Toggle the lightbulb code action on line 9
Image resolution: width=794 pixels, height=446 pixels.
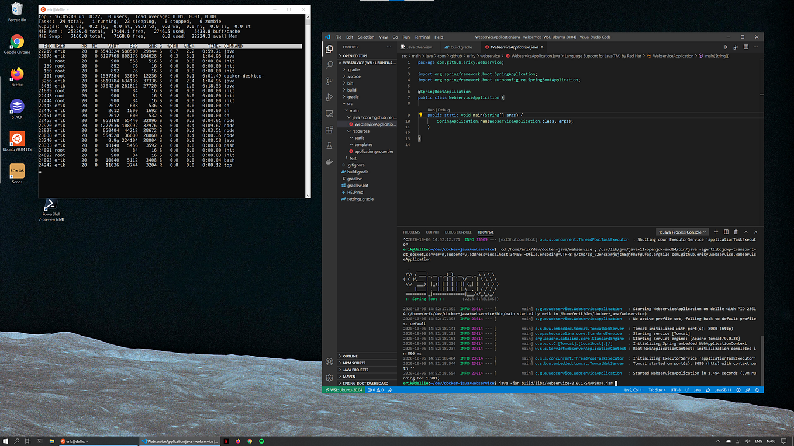tap(420, 115)
